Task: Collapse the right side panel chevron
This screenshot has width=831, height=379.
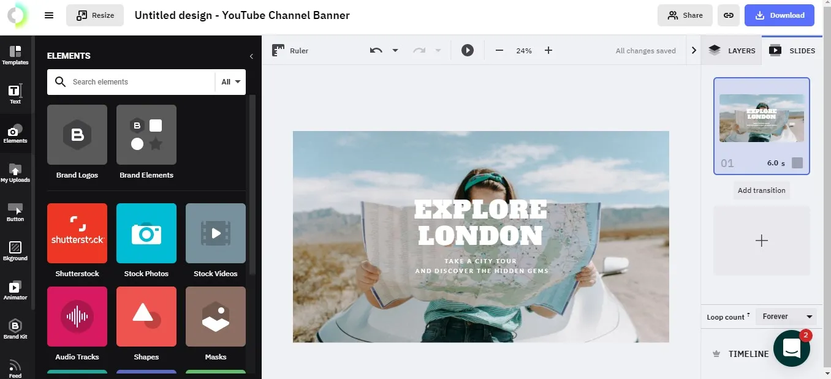Action: (694, 50)
